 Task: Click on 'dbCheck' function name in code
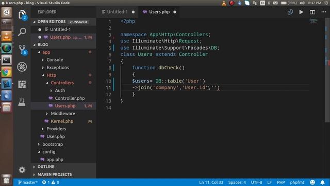pos(169,68)
